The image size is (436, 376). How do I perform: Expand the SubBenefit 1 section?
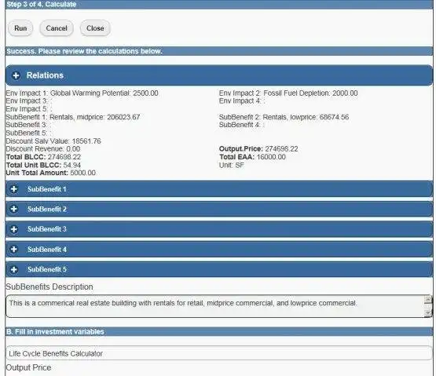(219, 189)
